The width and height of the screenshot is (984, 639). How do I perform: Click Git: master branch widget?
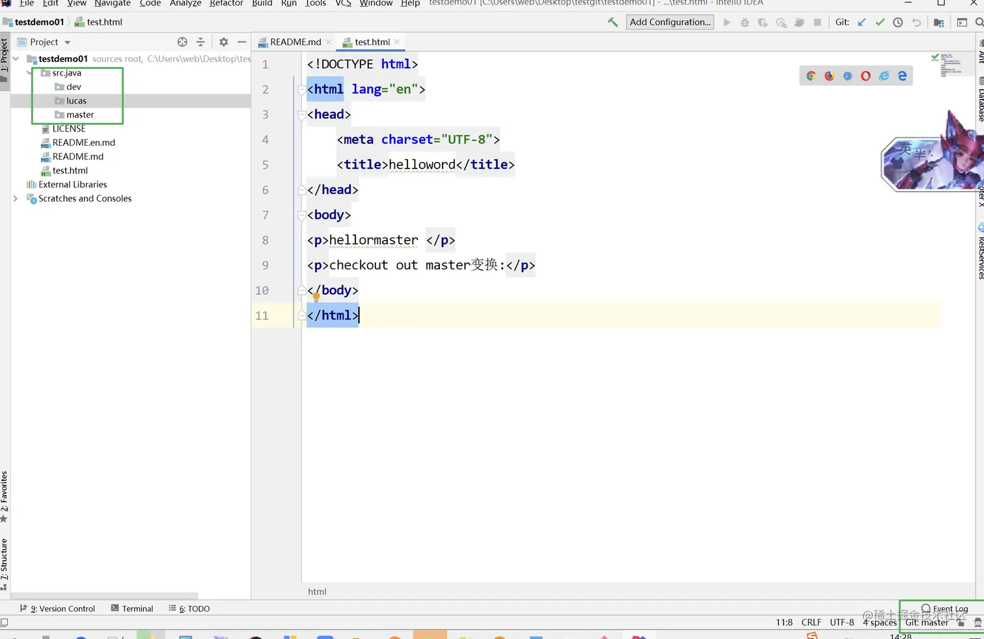pos(927,623)
